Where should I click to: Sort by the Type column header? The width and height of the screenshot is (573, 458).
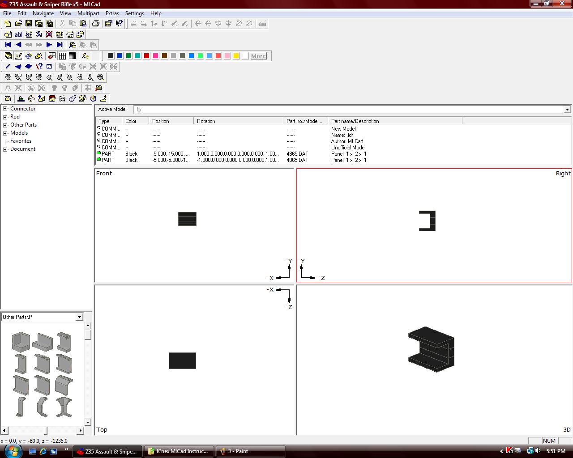109,121
